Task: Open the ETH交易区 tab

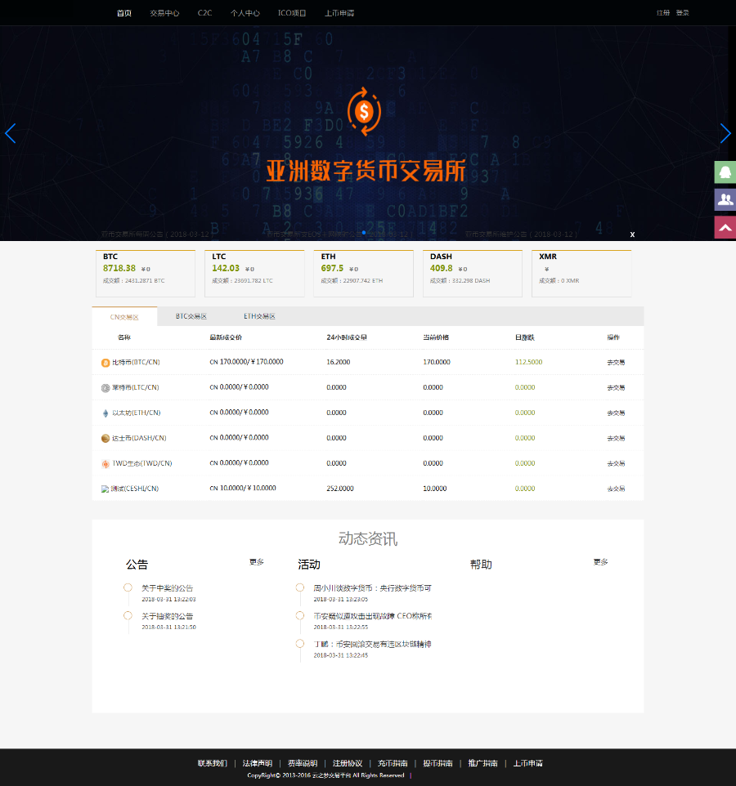Action: pos(258,316)
